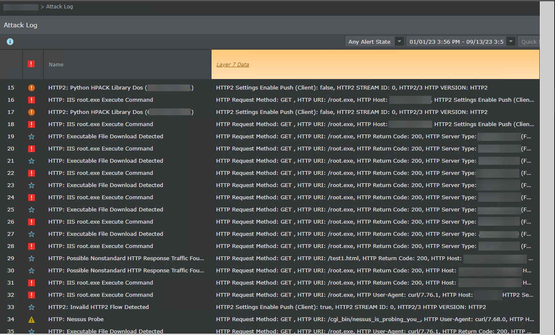Click the red alert icon in row 31
Viewport: 555px width, 335px height.
[x=31, y=283]
